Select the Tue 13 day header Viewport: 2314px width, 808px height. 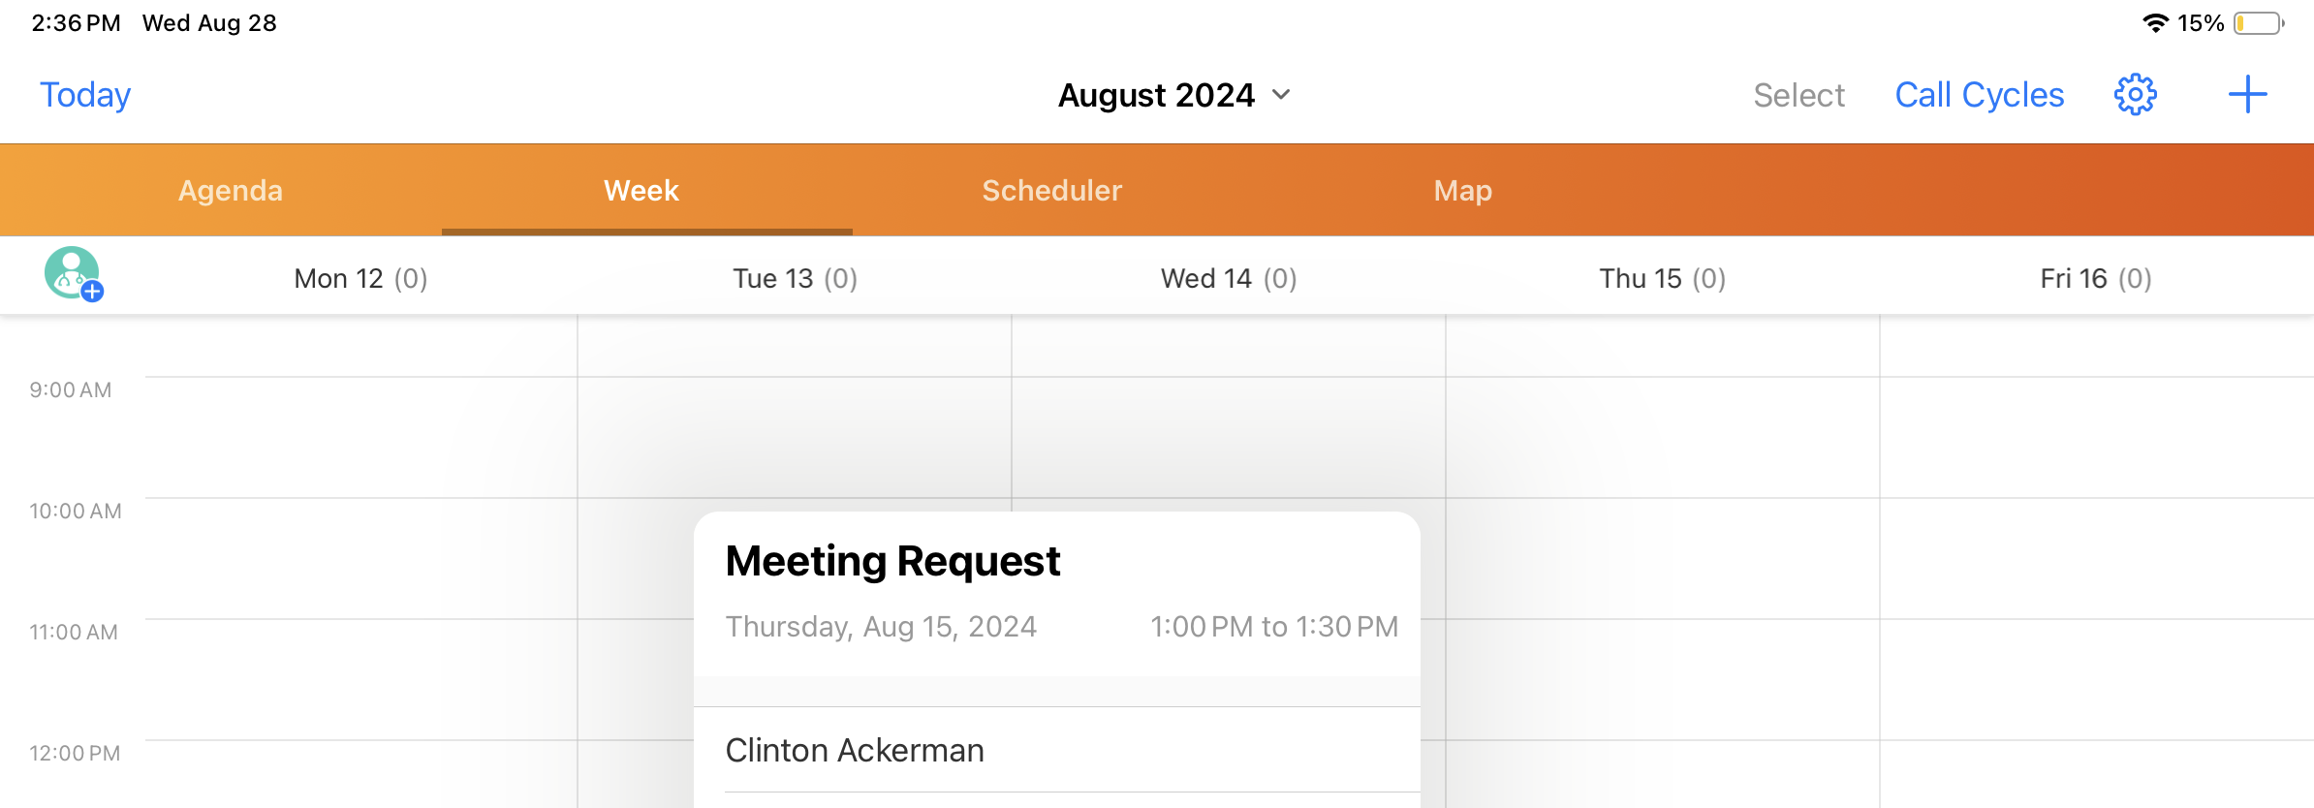tap(795, 279)
